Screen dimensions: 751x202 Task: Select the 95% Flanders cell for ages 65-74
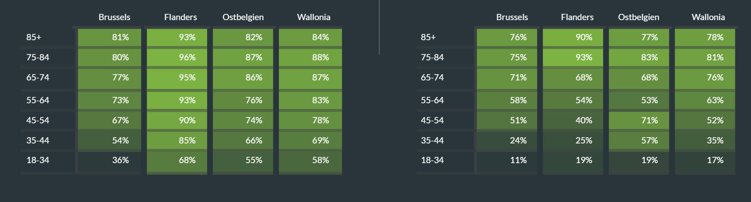pyautogui.click(x=177, y=78)
